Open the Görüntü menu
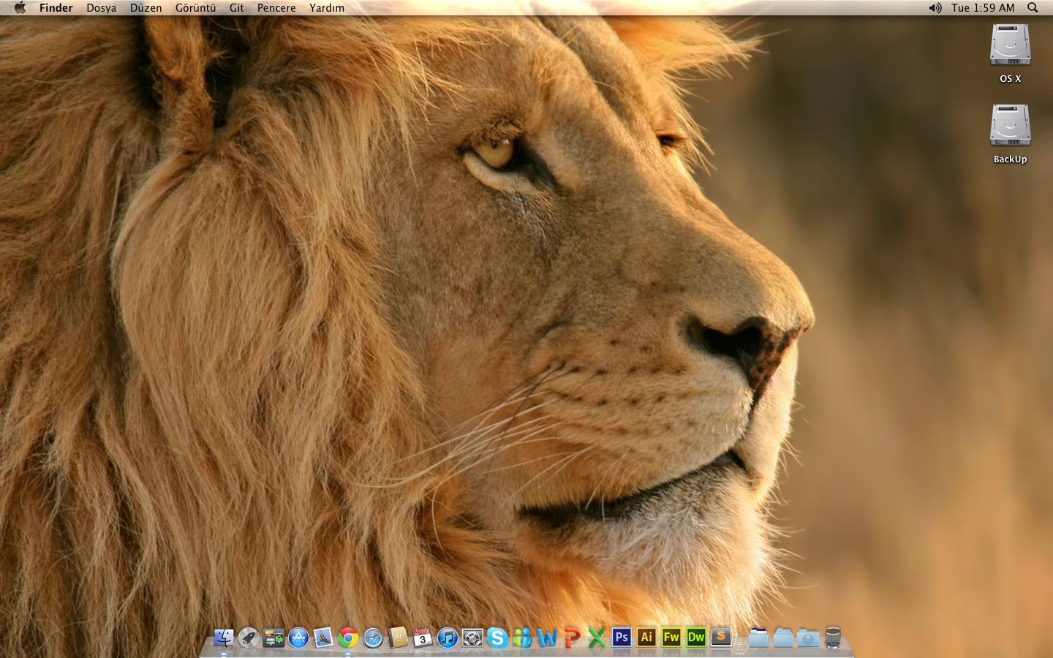 (x=195, y=8)
